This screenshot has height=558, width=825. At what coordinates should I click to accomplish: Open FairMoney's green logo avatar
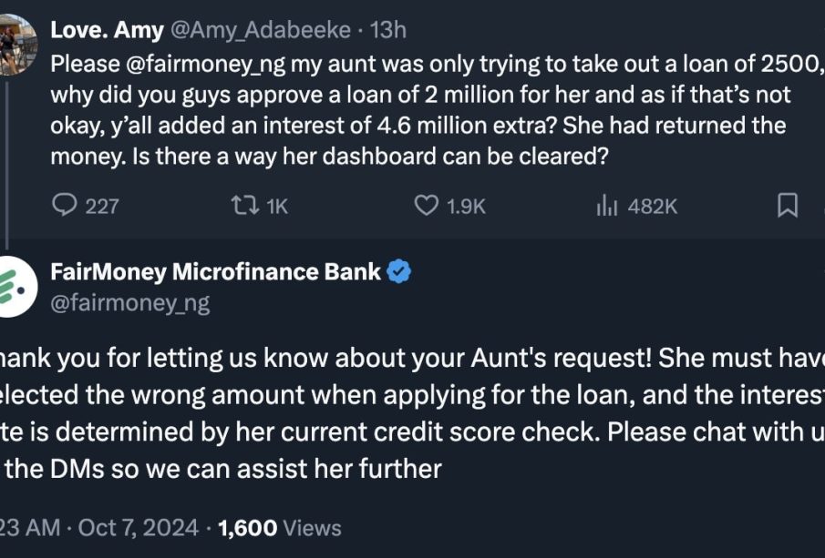point(17,287)
